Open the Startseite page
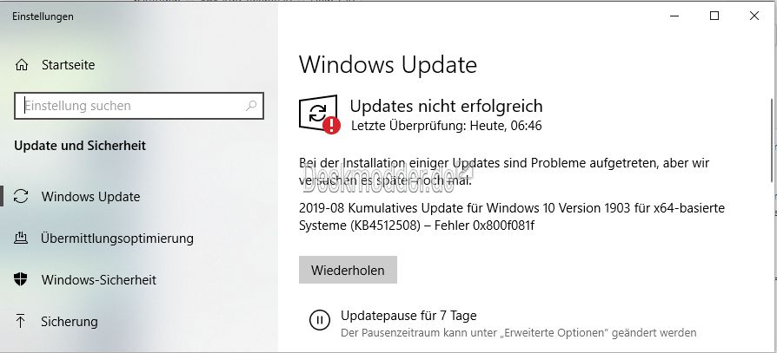This screenshot has height=353, width=777. [69, 65]
